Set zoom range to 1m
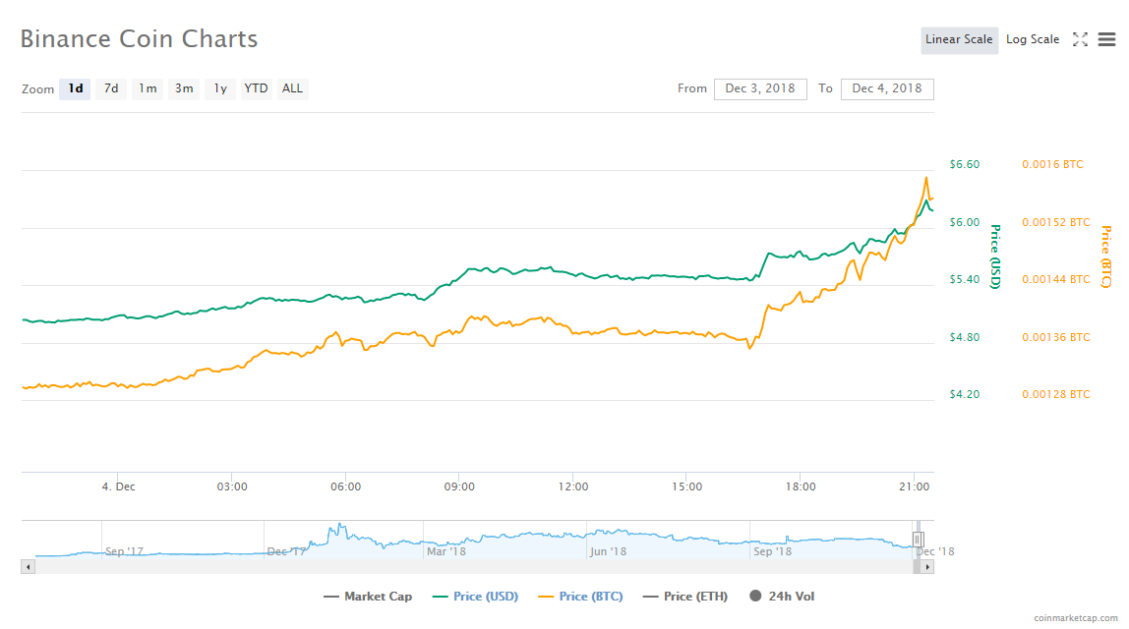 pyautogui.click(x=148, y=88)
